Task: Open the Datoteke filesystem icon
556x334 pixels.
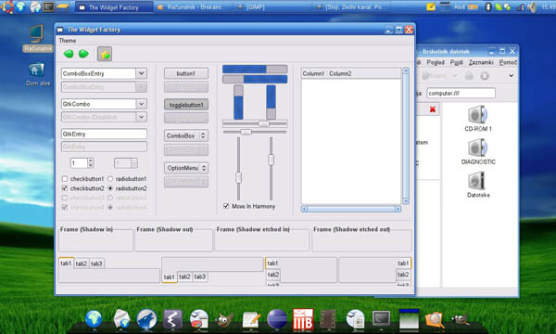Action: (x=478, y=185)
